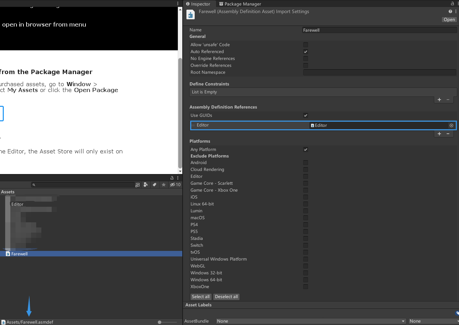Click the Root Namespace field
The height and width of the screenshot is (325, 459).
[x=380, y=72]
